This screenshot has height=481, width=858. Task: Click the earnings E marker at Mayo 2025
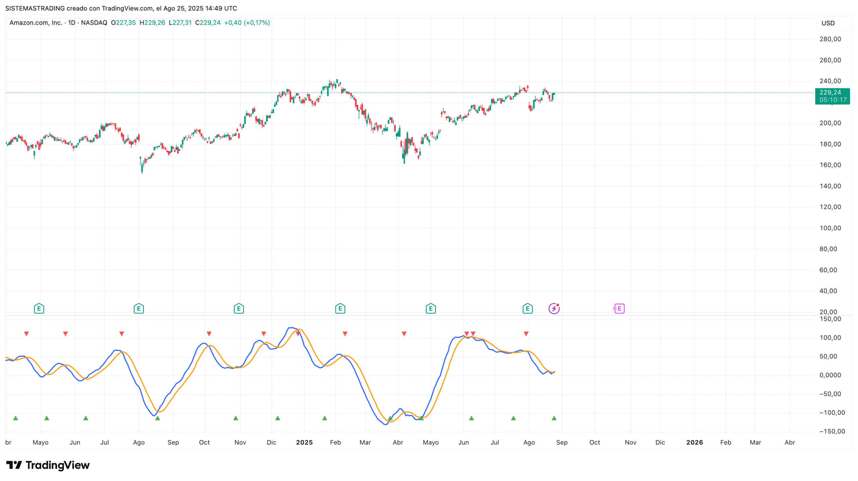click(431, 308)
